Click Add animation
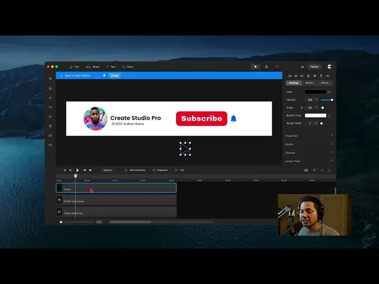The image size is (379, 284). click(135, 170)
